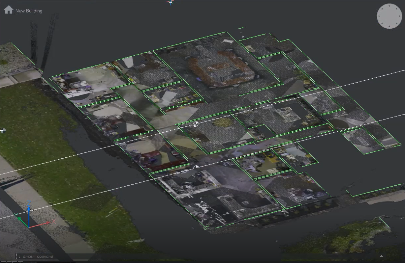This screenshot has height=263, width=405.
Task: Click the center of the compass wheel to reset view
Action: pyautogui.click(x=389, y=16)
